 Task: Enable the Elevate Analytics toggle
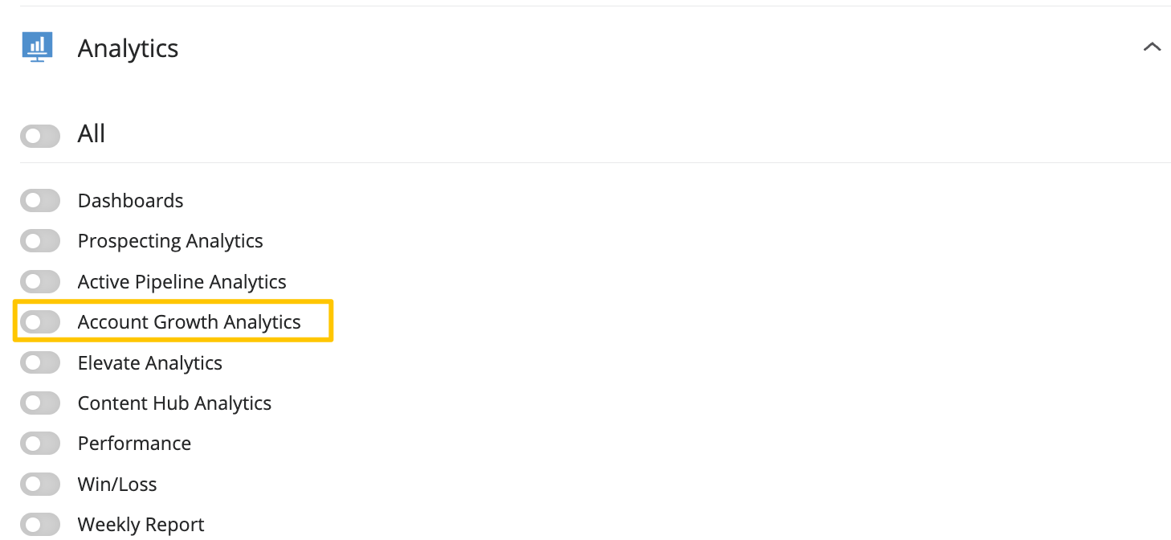[x=40, y=363]
